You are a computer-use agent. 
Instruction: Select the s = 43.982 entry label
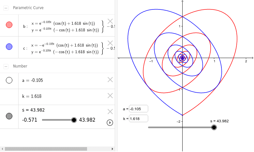point(33,110)
